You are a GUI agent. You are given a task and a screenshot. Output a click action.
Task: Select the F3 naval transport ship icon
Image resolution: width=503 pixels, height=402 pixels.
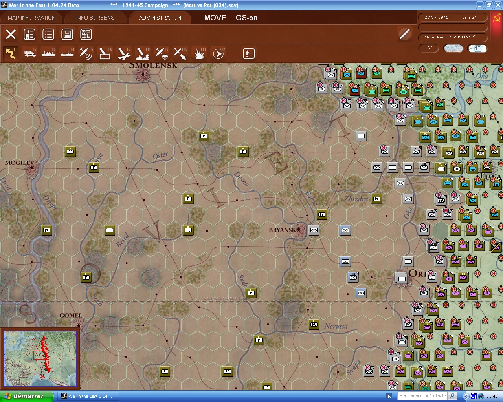tap(48, 53)
